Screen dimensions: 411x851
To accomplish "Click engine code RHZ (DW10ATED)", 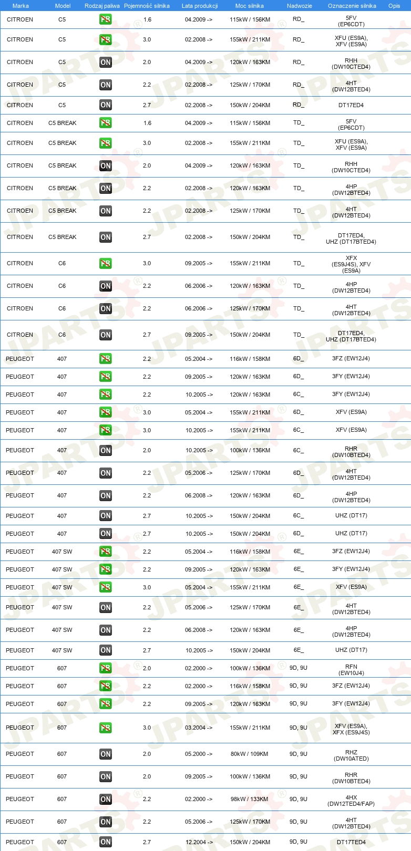I will [351, 755].
